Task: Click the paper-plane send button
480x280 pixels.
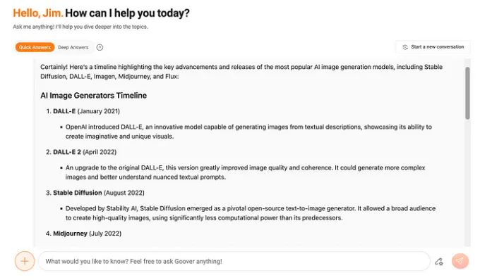Action: pyautogui.click(x=460, y=261)
